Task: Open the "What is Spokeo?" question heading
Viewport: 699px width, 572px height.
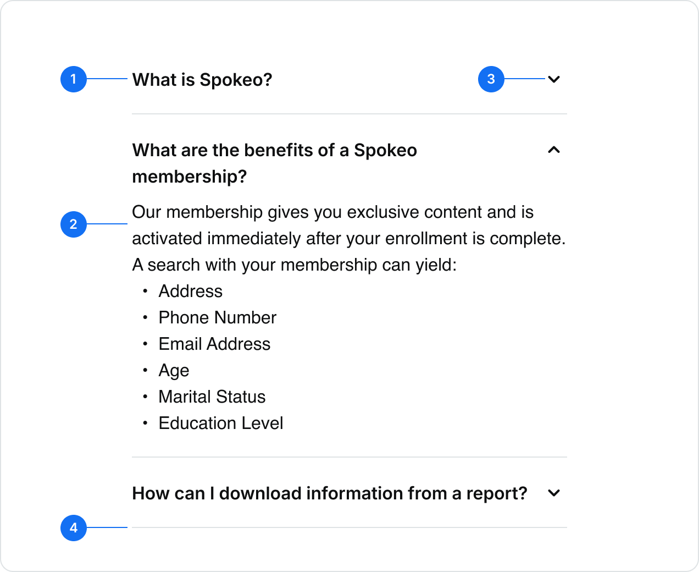Action: tap(202, 80)
